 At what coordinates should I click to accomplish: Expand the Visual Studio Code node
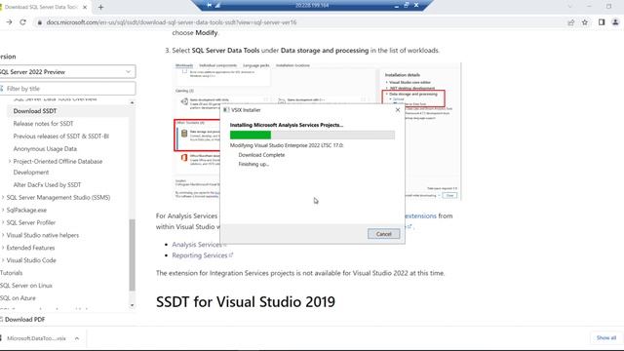(3, 260)
